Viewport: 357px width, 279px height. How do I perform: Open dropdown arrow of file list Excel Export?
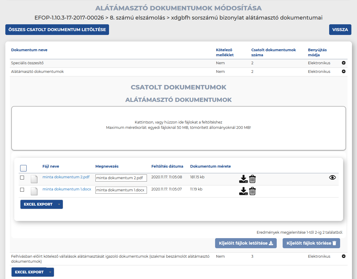tap(59, 204)
